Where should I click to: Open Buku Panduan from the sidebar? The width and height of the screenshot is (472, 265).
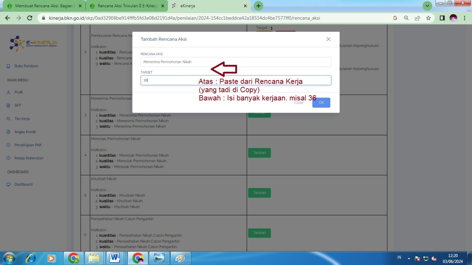[26, 66]
